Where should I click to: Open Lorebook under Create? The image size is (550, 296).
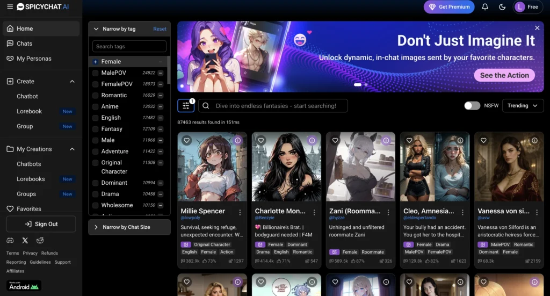[x=29, y=111]
